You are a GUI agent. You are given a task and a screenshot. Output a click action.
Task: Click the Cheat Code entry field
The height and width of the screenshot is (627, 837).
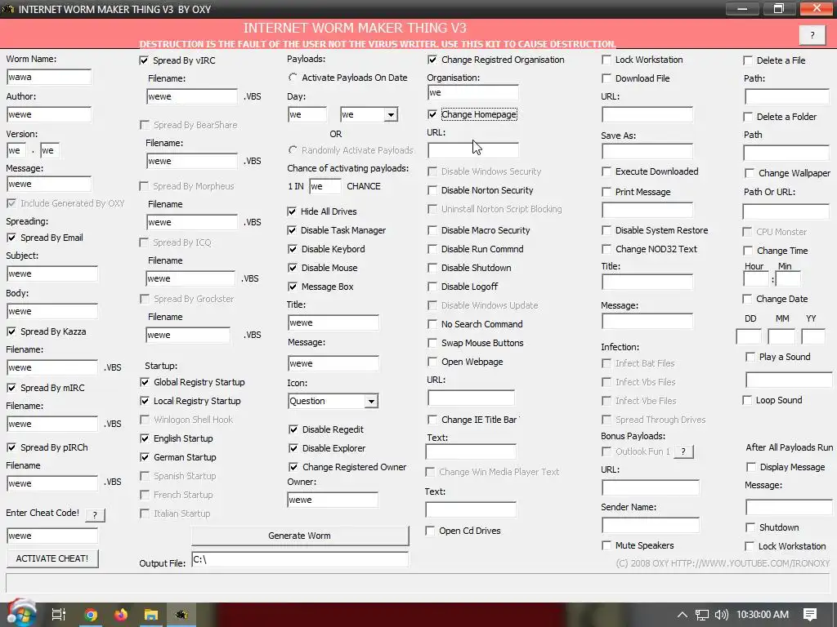[52, 536]
